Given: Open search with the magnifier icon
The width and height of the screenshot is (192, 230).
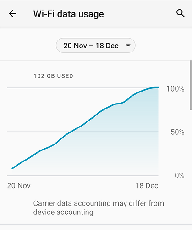Looking at the screenshot, I should click(181, 13).
